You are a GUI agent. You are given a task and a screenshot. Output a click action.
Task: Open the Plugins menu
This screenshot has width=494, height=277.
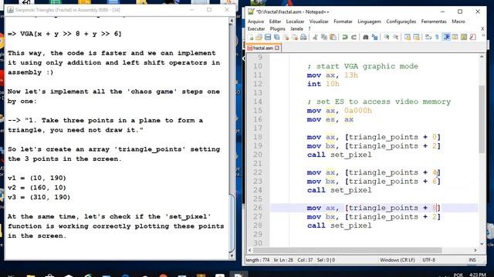click(277, 28)
